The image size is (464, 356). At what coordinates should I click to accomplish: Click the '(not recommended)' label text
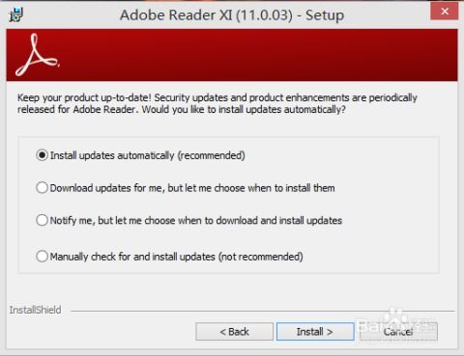click(x=261, y=257)
